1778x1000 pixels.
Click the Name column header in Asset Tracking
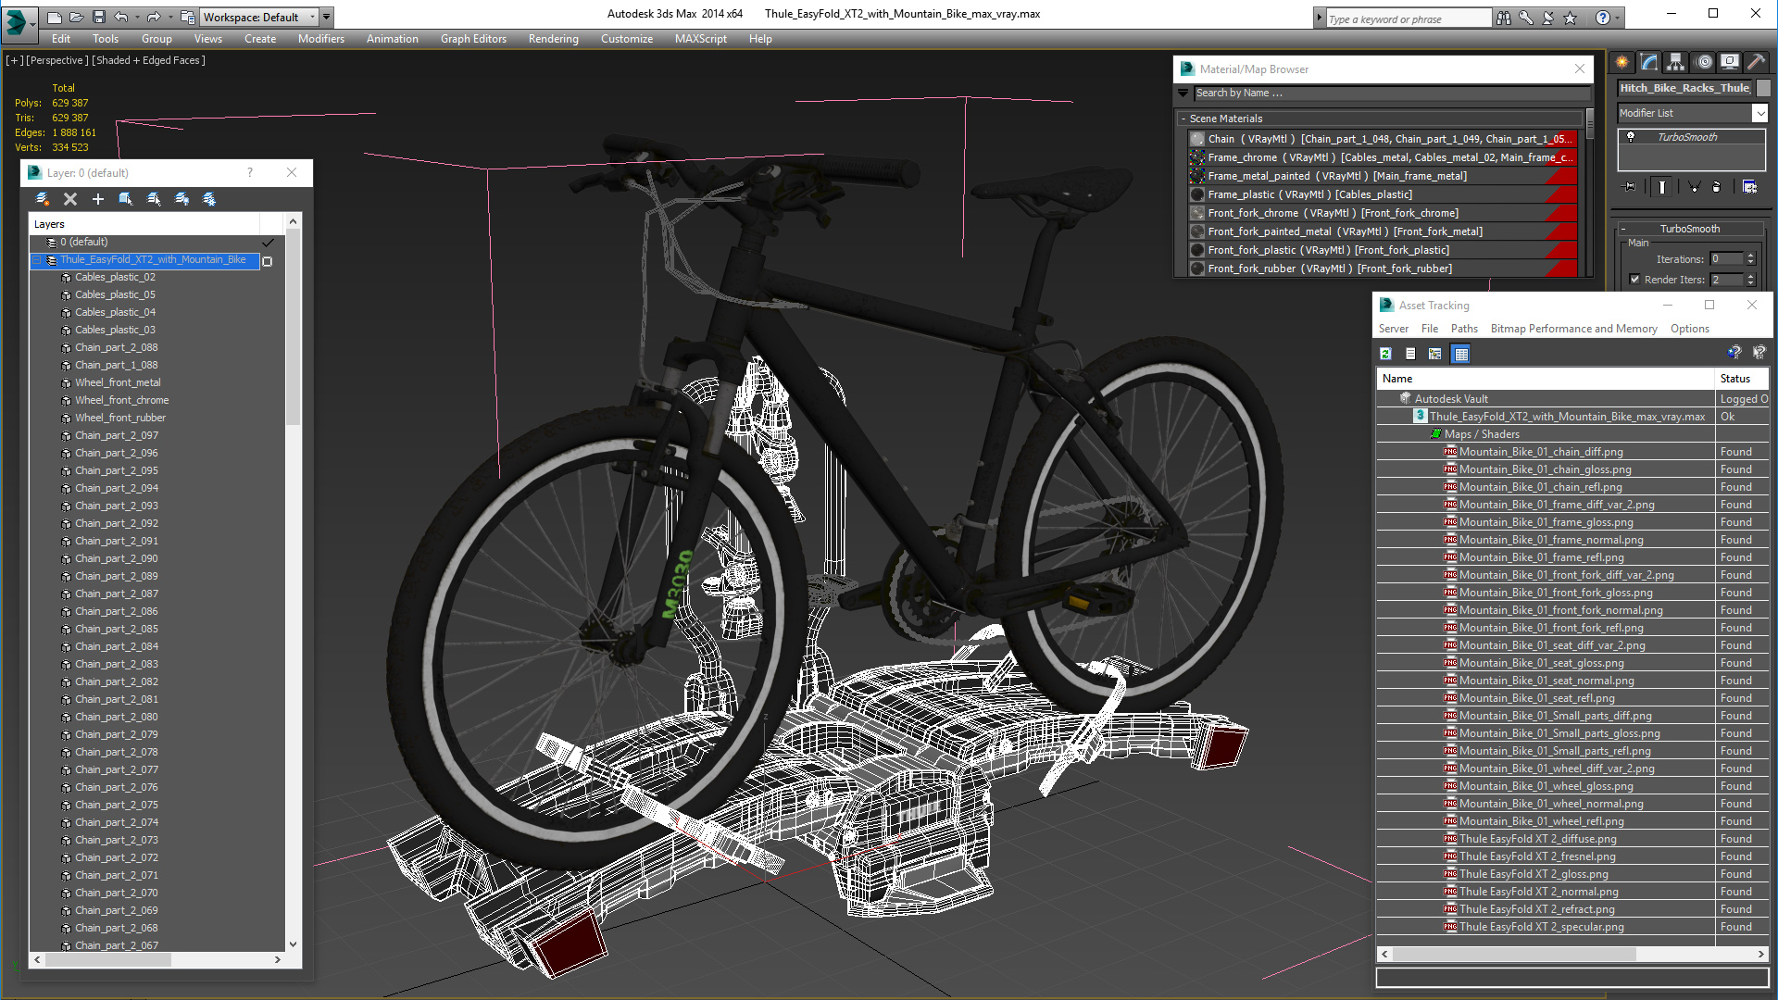[x=1546, y=379]
